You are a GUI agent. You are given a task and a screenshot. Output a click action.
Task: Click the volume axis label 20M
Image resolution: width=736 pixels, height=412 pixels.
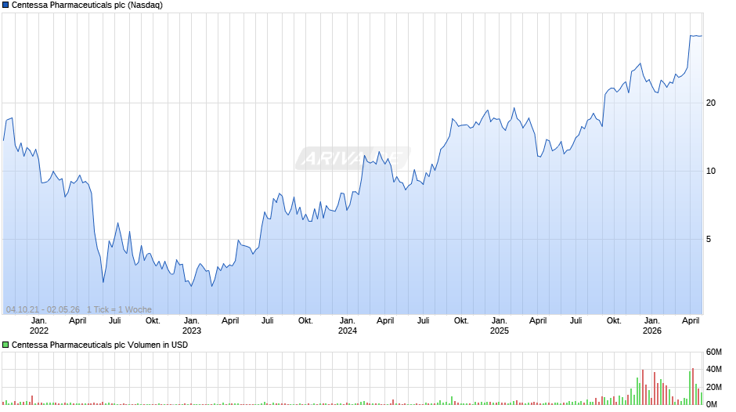point(714,387)
